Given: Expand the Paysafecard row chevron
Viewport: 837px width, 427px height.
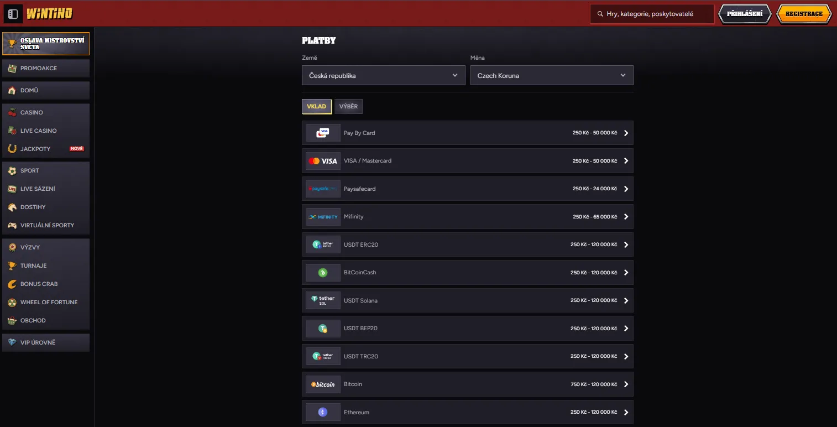Looking at the screenshot, I should pos(626,189).
